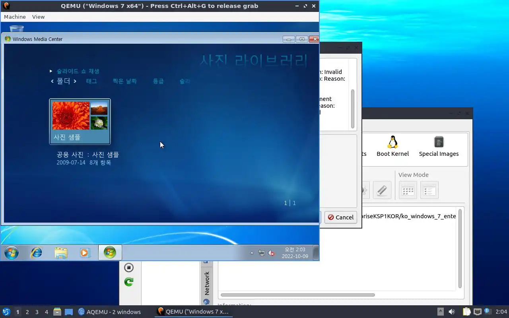Click the eraser tool button in AQEMU
This screenshot has height=318, width=509.
382,190
